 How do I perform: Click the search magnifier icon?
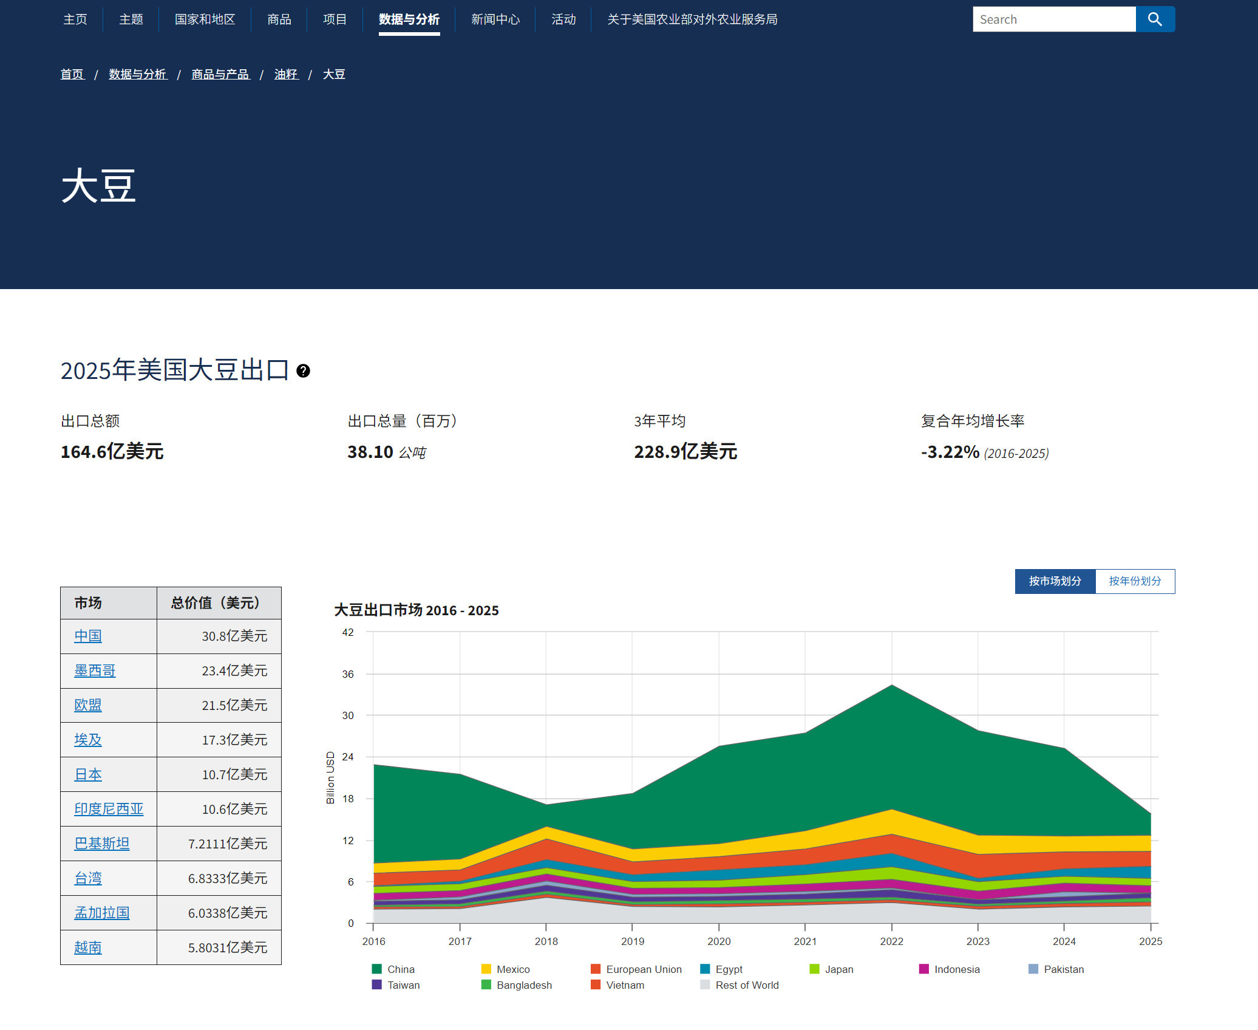click(1155, 19)
